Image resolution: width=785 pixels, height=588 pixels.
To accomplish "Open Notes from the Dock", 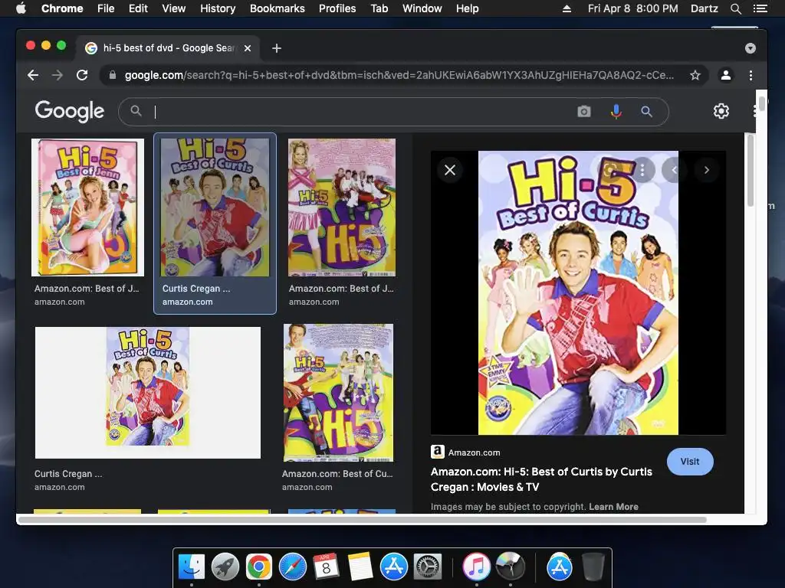I will click(x=360, y=567).
